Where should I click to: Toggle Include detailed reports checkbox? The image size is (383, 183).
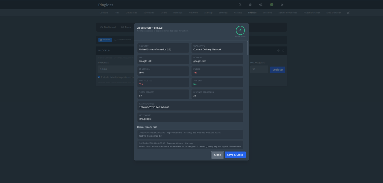click(99, 77)
